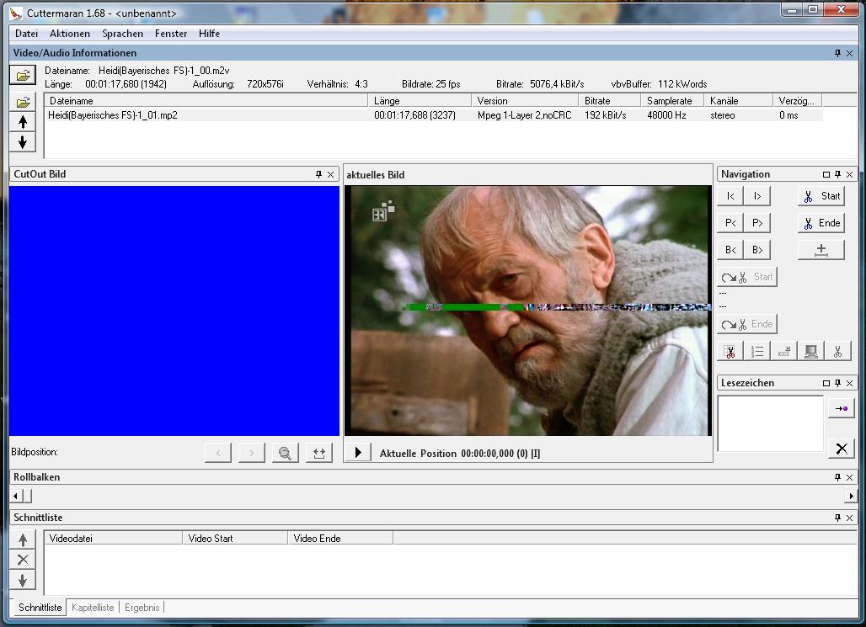
Task: Set cut Ende with the blue scissors button
Action: click(x=821, y=223)
